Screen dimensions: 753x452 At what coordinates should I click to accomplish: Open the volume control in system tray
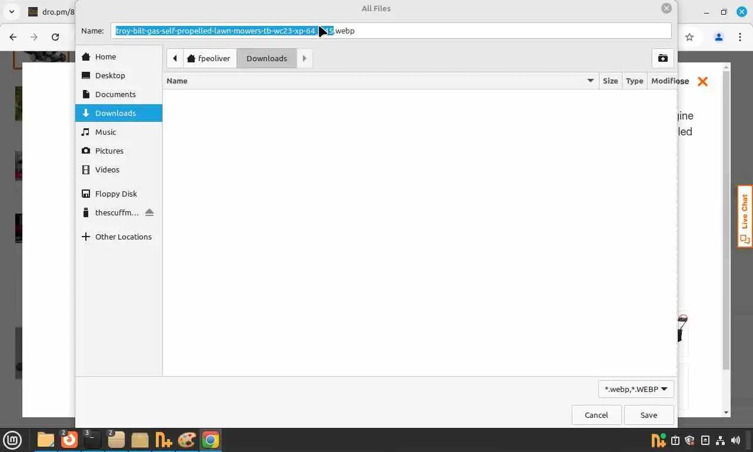click(735, 440)
